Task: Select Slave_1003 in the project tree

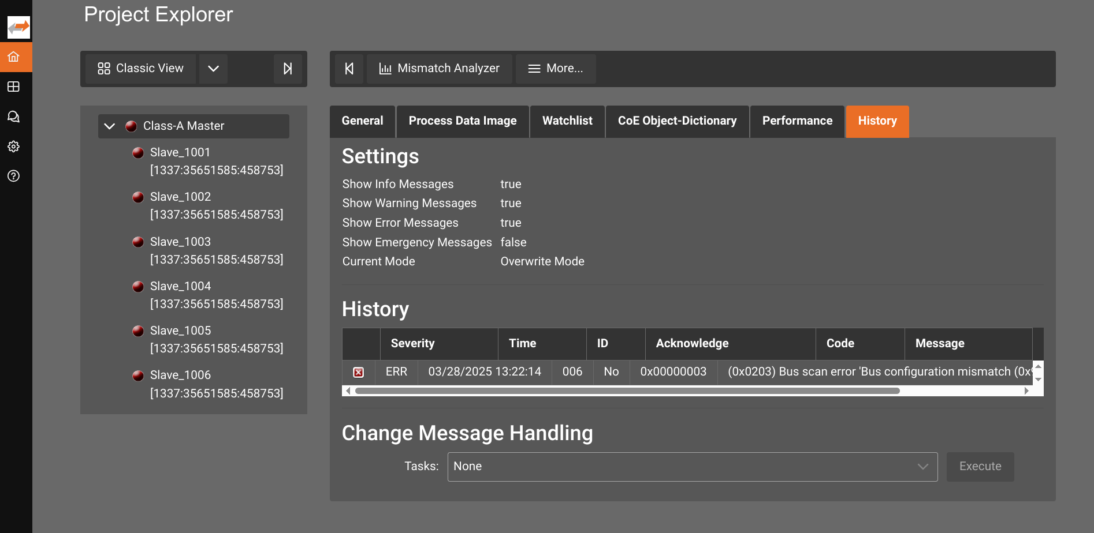Action: pos(180,242)
